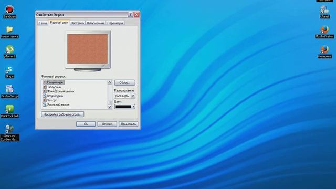Select Японский мотив wallpaper
Image resolution: width=336 pixels, height=189 pixels.
pyautogui.click(x=58, y=105)
